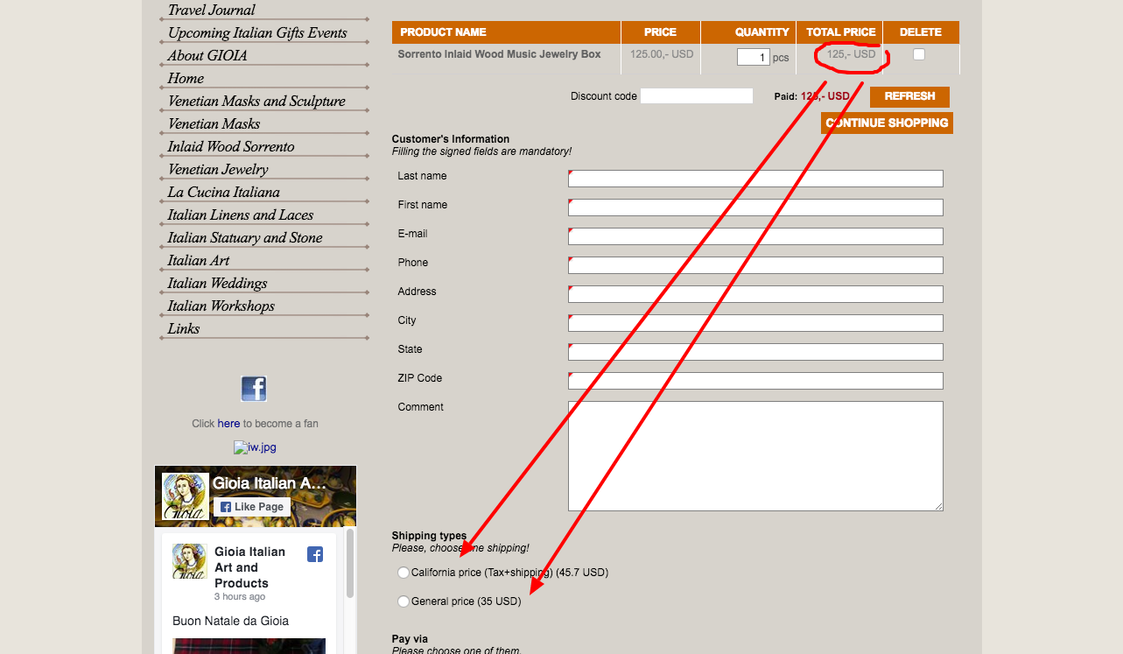Open the Italian Weddings page
This screenshot has width=1123, height=654.
click(x=217, y=283)
